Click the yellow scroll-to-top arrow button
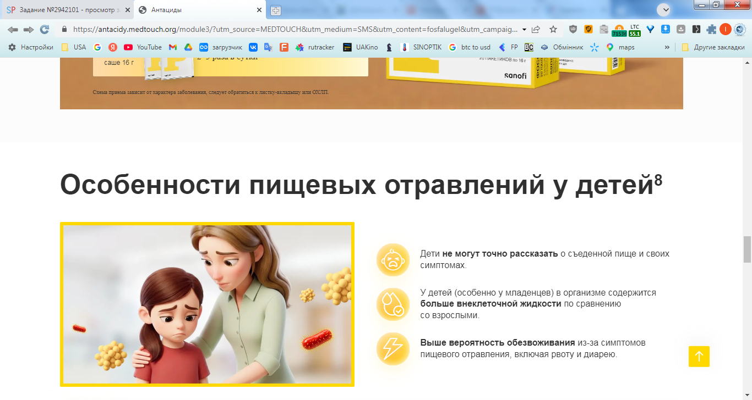 point(699,356)
